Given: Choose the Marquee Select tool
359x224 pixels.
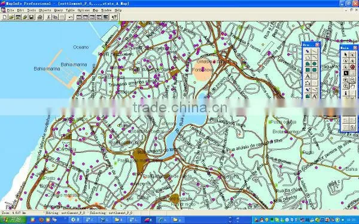Looking at the screenshot, I should tap(352, 54).
